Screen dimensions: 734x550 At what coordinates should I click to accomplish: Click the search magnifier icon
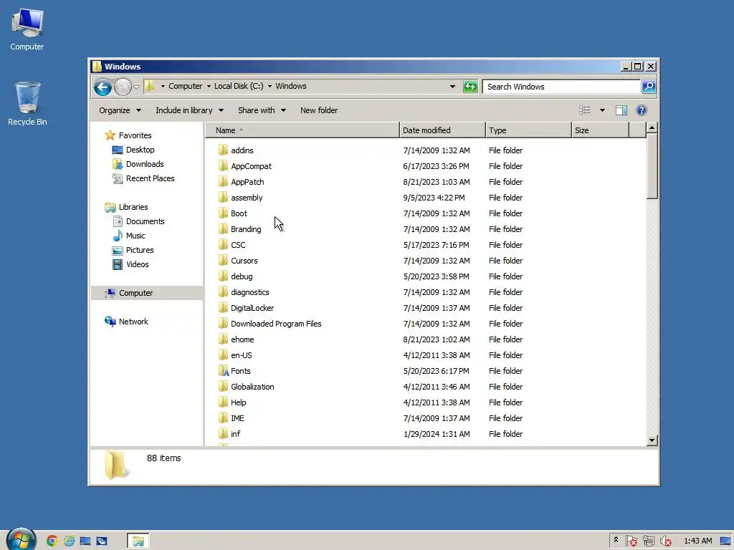tap(648, 87)
